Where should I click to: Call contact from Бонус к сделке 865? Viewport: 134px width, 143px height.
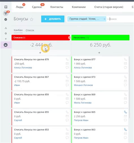point(126,112)
